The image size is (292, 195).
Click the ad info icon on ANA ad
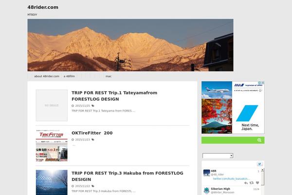tap(259, 83)
